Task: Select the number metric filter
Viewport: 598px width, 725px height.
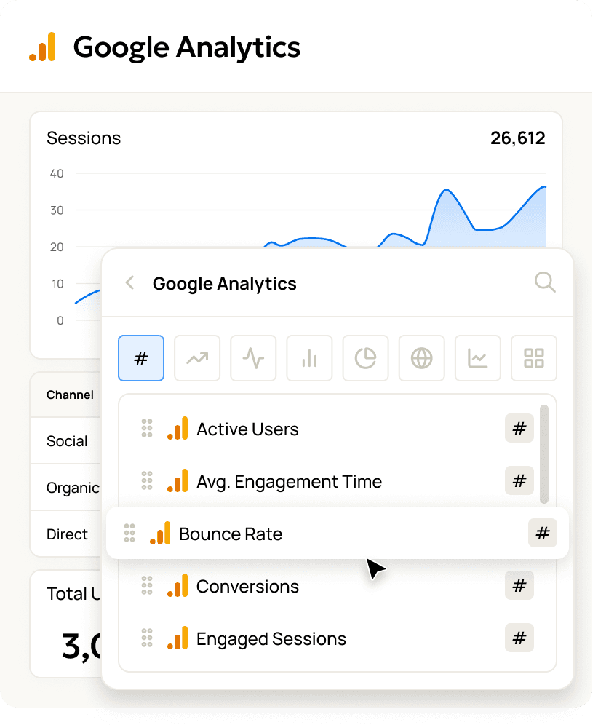Action: tap(141, 358)
